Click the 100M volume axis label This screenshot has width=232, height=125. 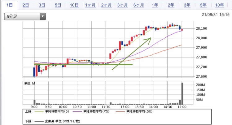[200, 95]
